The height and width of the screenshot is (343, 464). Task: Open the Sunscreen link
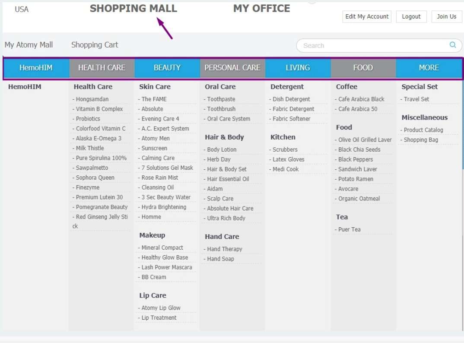click(x=154, y=148)
